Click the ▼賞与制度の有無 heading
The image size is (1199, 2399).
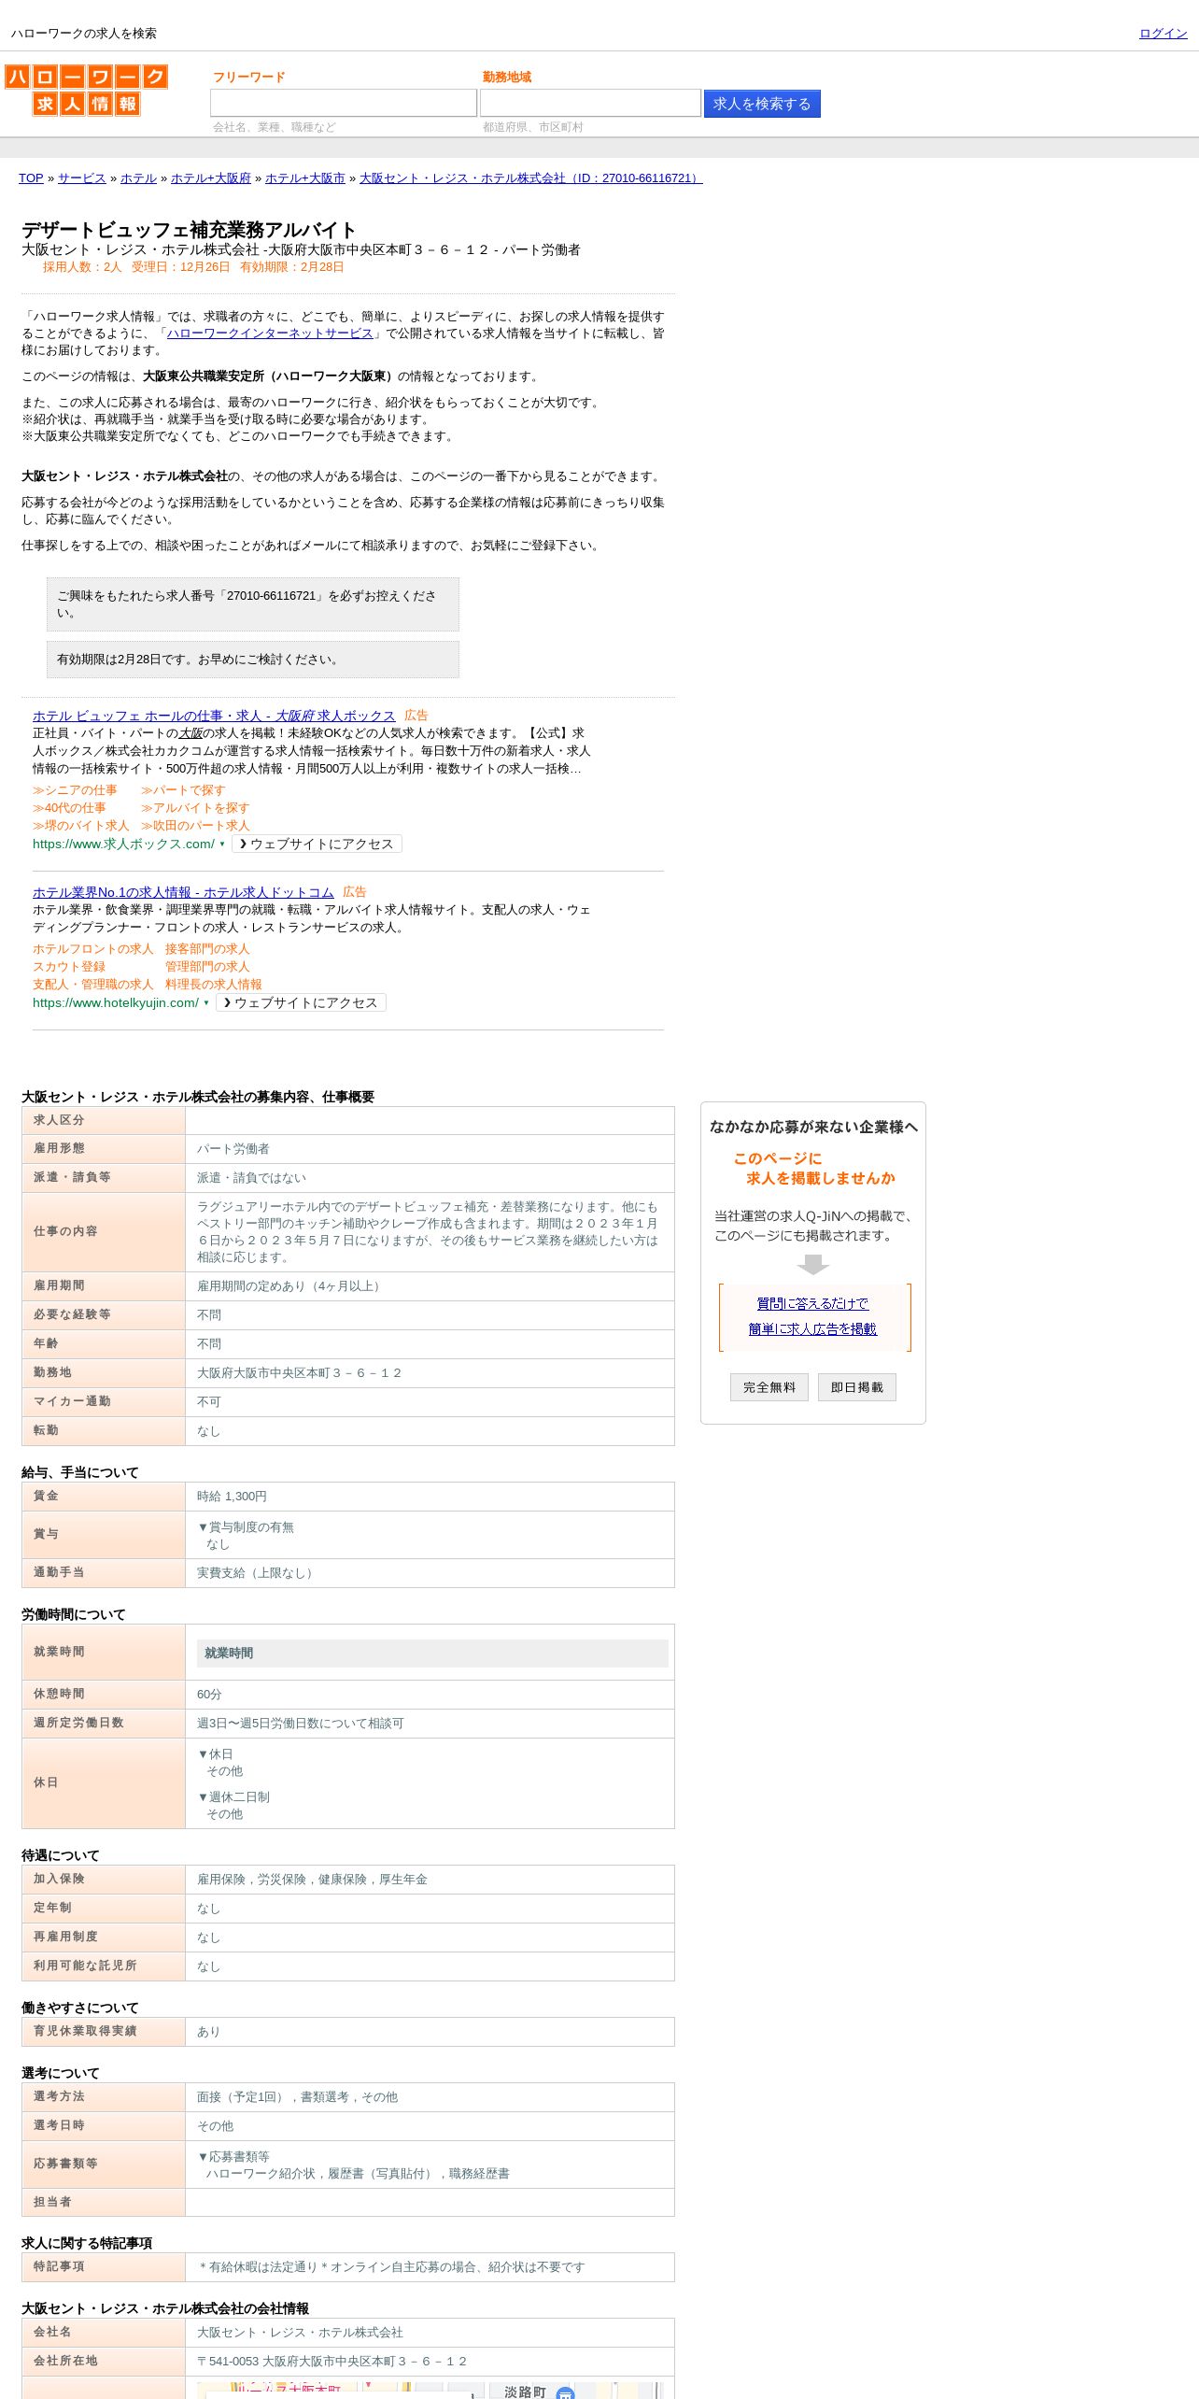coord(246,1527)
